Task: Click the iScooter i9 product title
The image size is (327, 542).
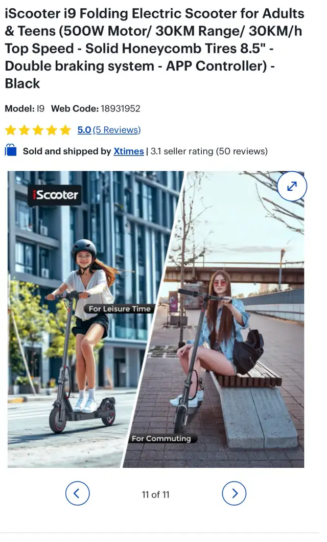Action: [155, 49]
